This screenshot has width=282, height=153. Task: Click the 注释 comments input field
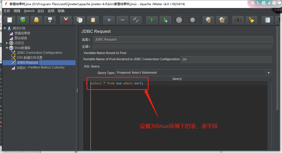pyautogui.click(x=182, y=47)
